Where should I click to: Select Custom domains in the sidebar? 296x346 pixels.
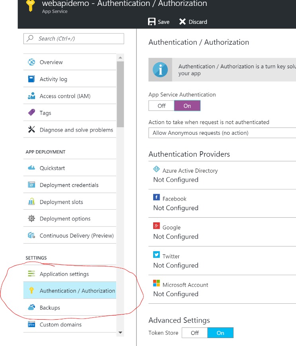click(60, 324)
